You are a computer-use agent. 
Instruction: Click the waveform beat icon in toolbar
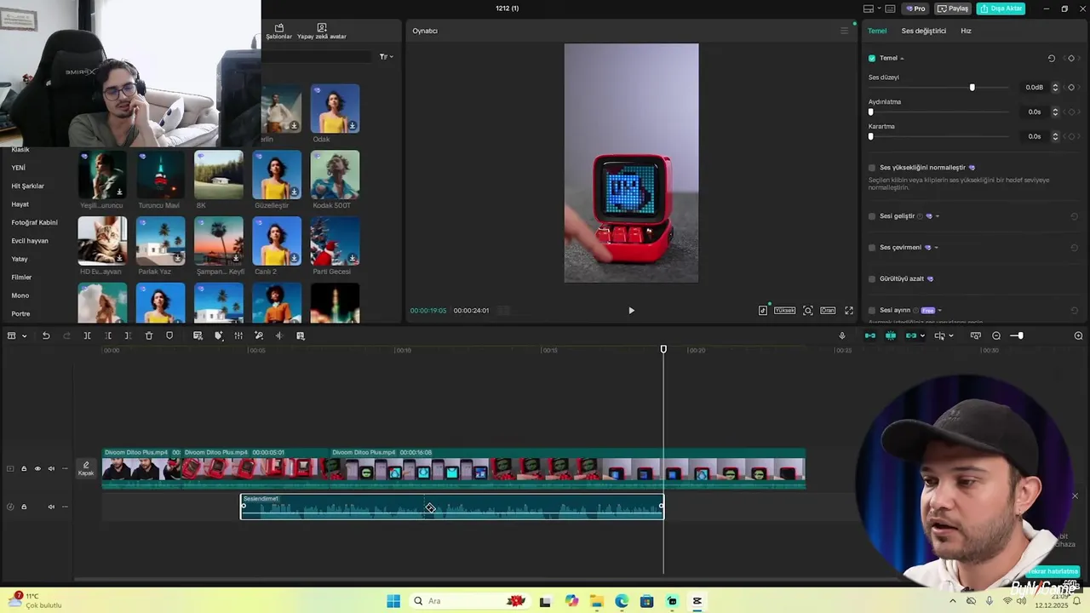[x=278, y=336]
